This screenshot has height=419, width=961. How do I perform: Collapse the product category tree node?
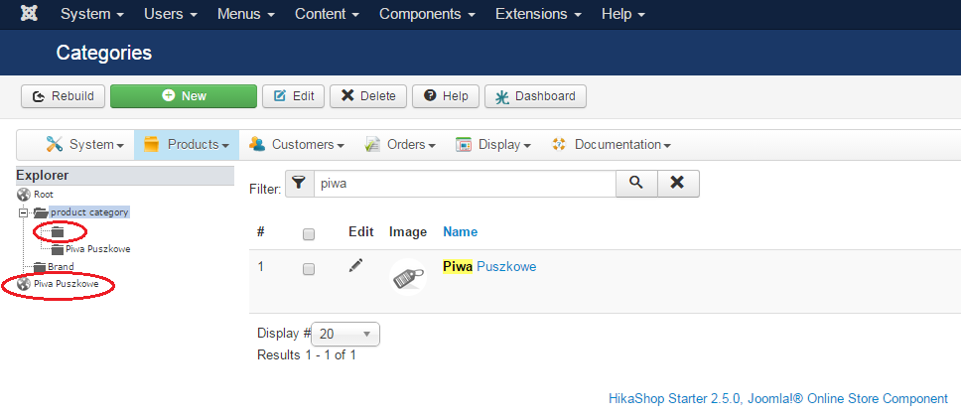[23, 212]
